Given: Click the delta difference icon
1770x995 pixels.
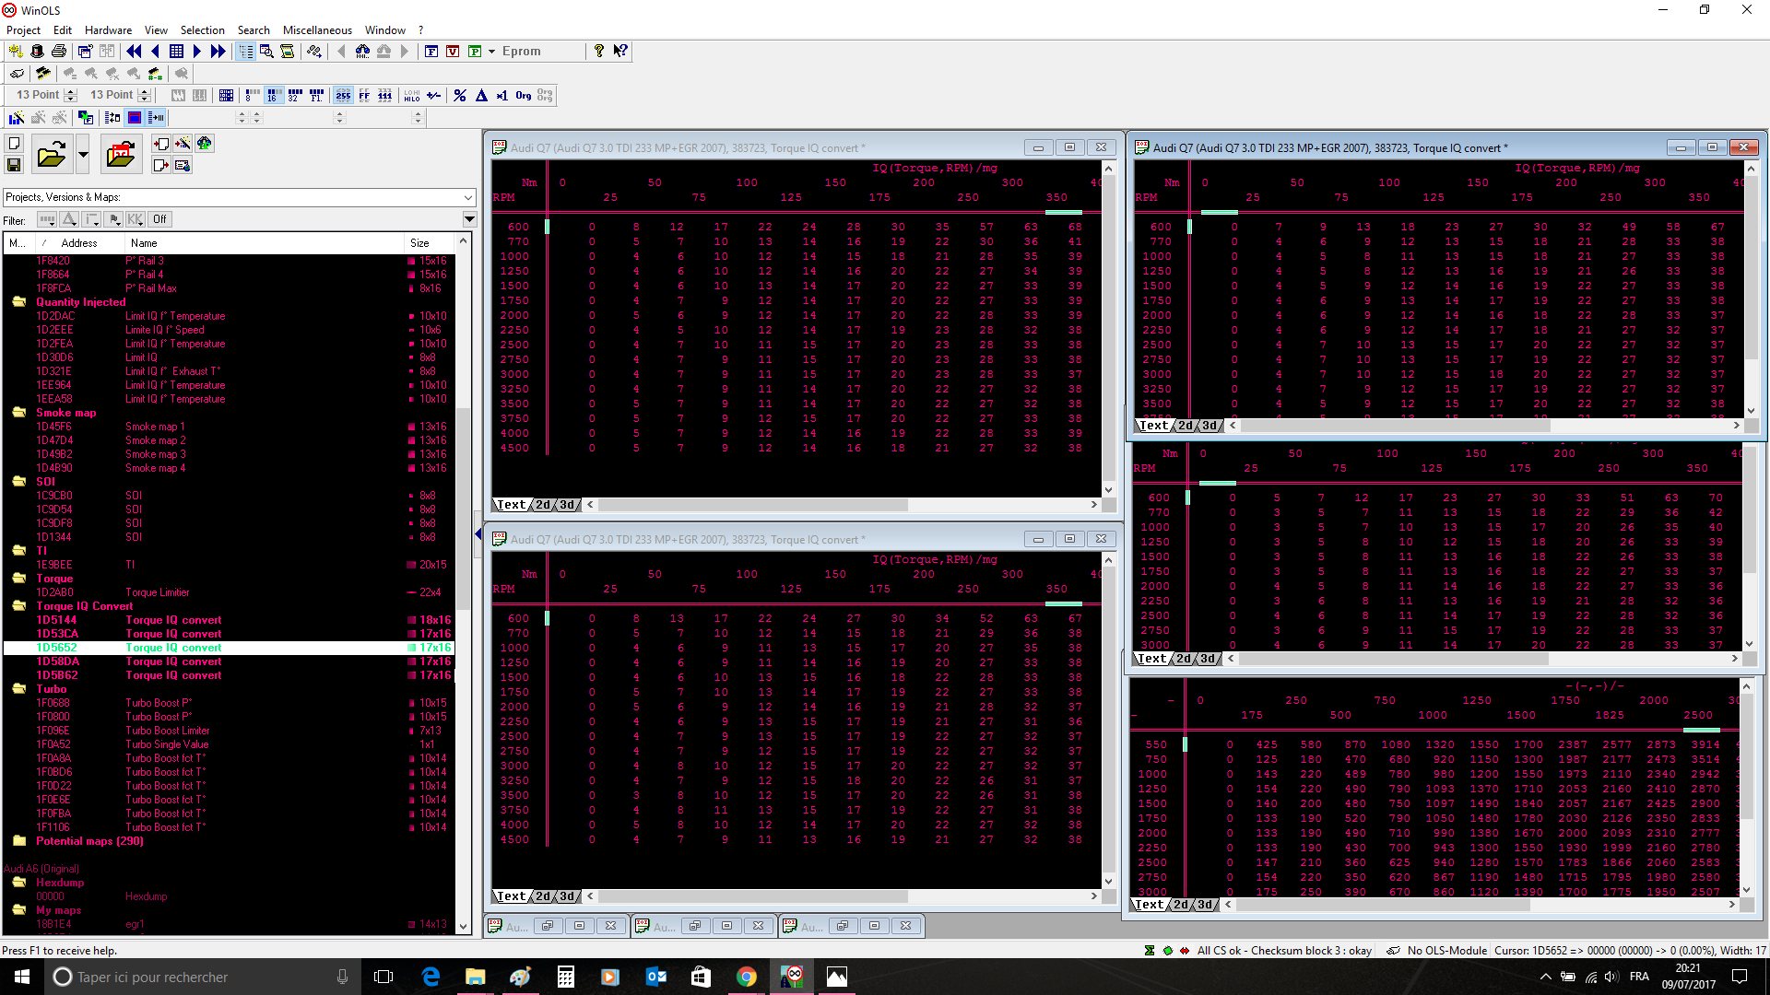Looking at the screenshot, I should click(481, 95).
